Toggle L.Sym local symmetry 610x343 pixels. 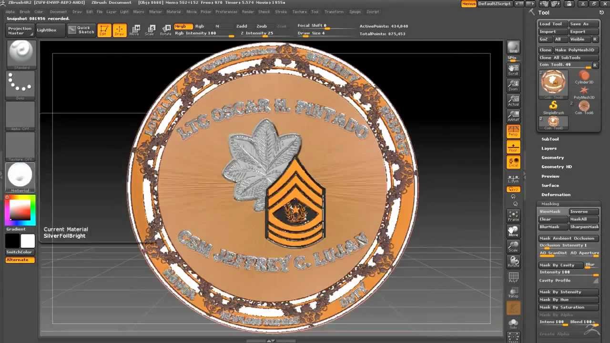[x=513, y=179]
